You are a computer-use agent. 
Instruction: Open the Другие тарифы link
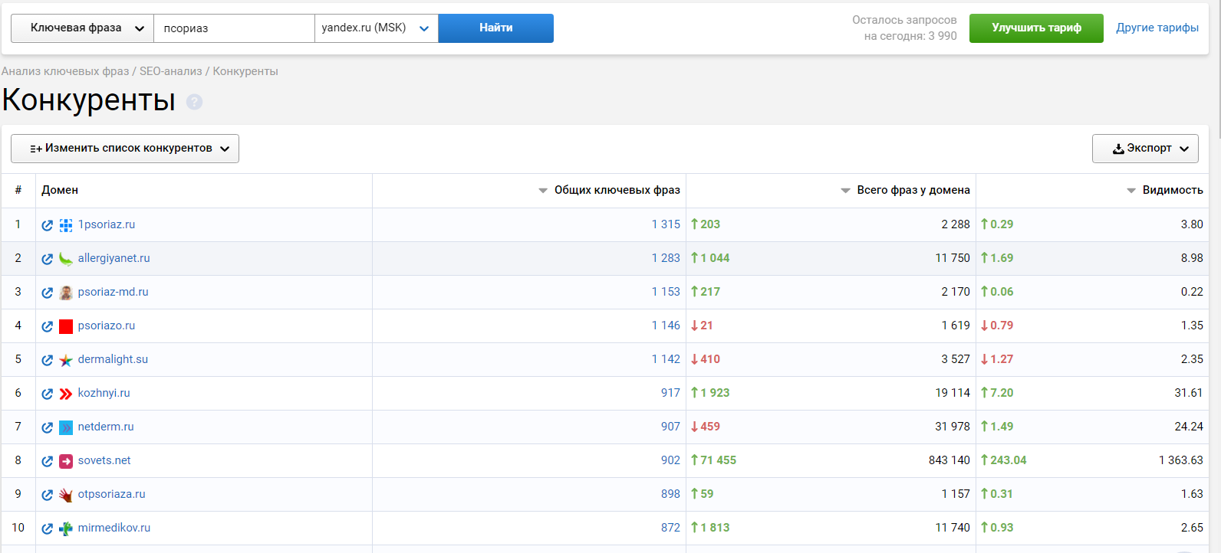click(x=1157, y=28)
